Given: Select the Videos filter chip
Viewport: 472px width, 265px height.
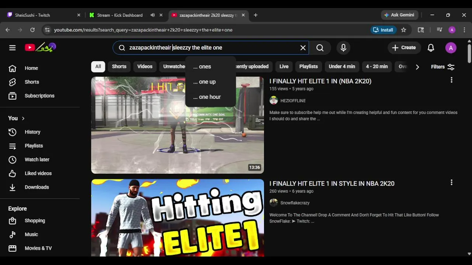Looking at the screenshot, I should point(145,67).
